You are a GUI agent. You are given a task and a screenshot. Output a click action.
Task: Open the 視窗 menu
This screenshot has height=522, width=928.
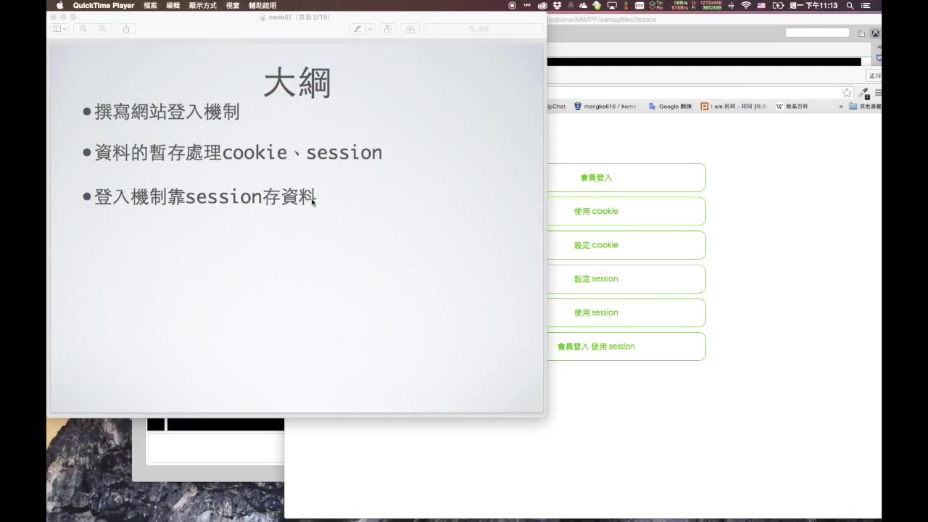pyautogui.click(x=233, y=5)
